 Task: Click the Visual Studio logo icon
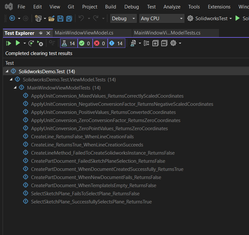[x=9, y=7]
